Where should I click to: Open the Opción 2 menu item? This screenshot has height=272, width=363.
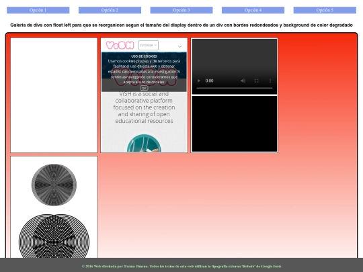[110, 10]
